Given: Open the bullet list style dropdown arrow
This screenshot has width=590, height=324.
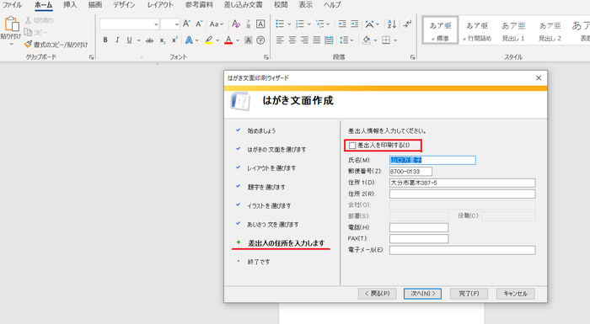Looking at the screenshot, I should [289, 24].
